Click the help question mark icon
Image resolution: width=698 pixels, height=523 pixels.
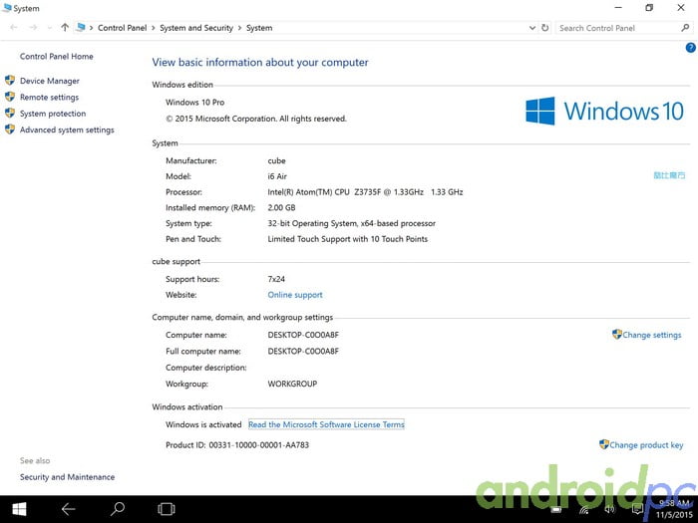(x=690, y=48)
